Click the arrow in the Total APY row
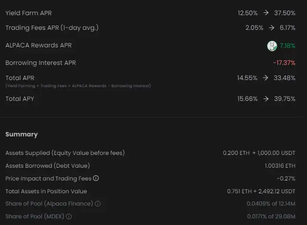This screenshot has width=307, height=225. pos(266,99)
